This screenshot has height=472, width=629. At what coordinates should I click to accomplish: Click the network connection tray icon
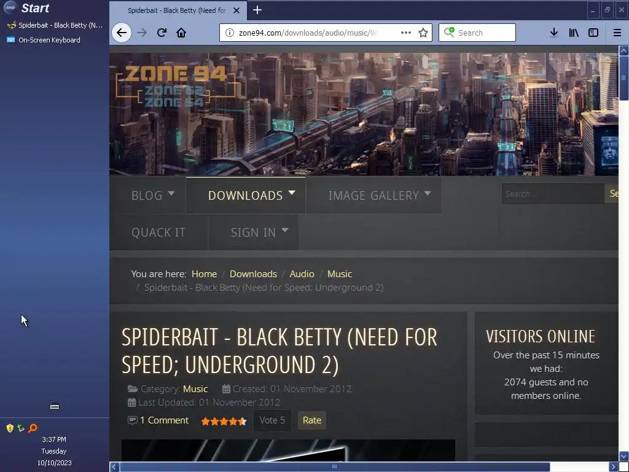click(x=21, y=428)
